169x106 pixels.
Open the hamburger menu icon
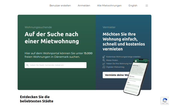pyautogui.click(x=147, y=6)
